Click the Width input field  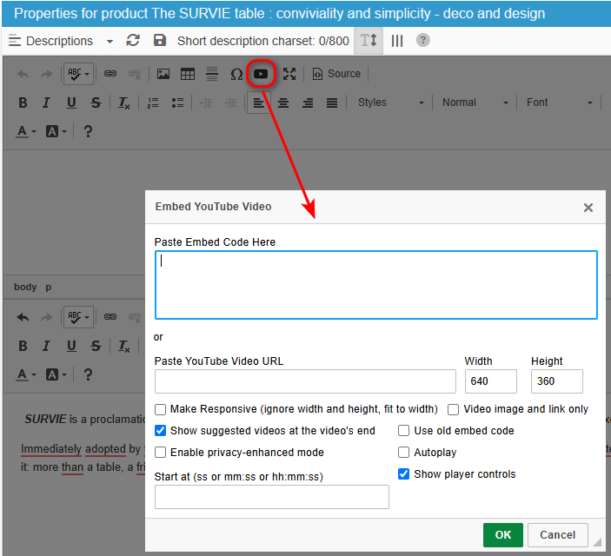490,381
